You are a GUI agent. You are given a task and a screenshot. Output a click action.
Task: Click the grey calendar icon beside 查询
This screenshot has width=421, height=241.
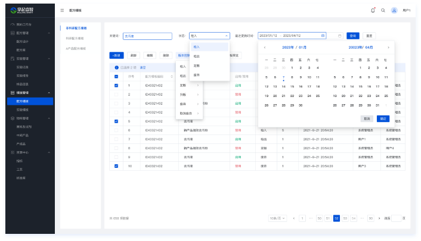(x=339, y=36)
